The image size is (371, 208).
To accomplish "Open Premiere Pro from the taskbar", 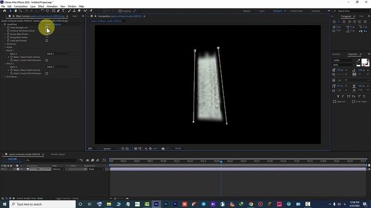I will (175, 204).
